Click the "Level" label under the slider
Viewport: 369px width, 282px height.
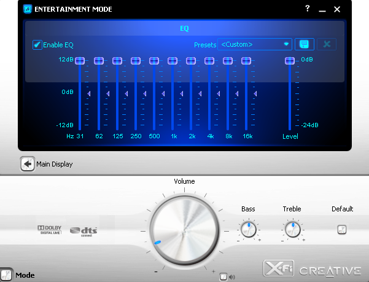coord(290,136)
